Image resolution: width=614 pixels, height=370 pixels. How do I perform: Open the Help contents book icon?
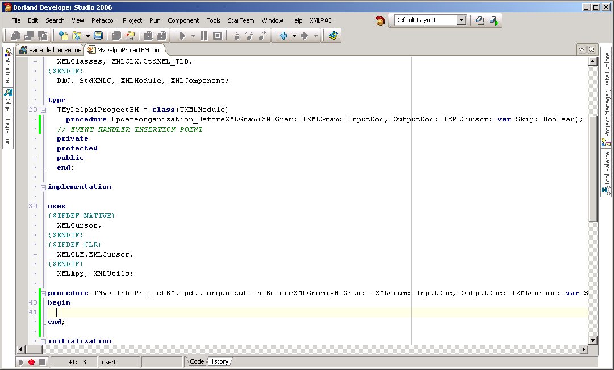point(333,36)
